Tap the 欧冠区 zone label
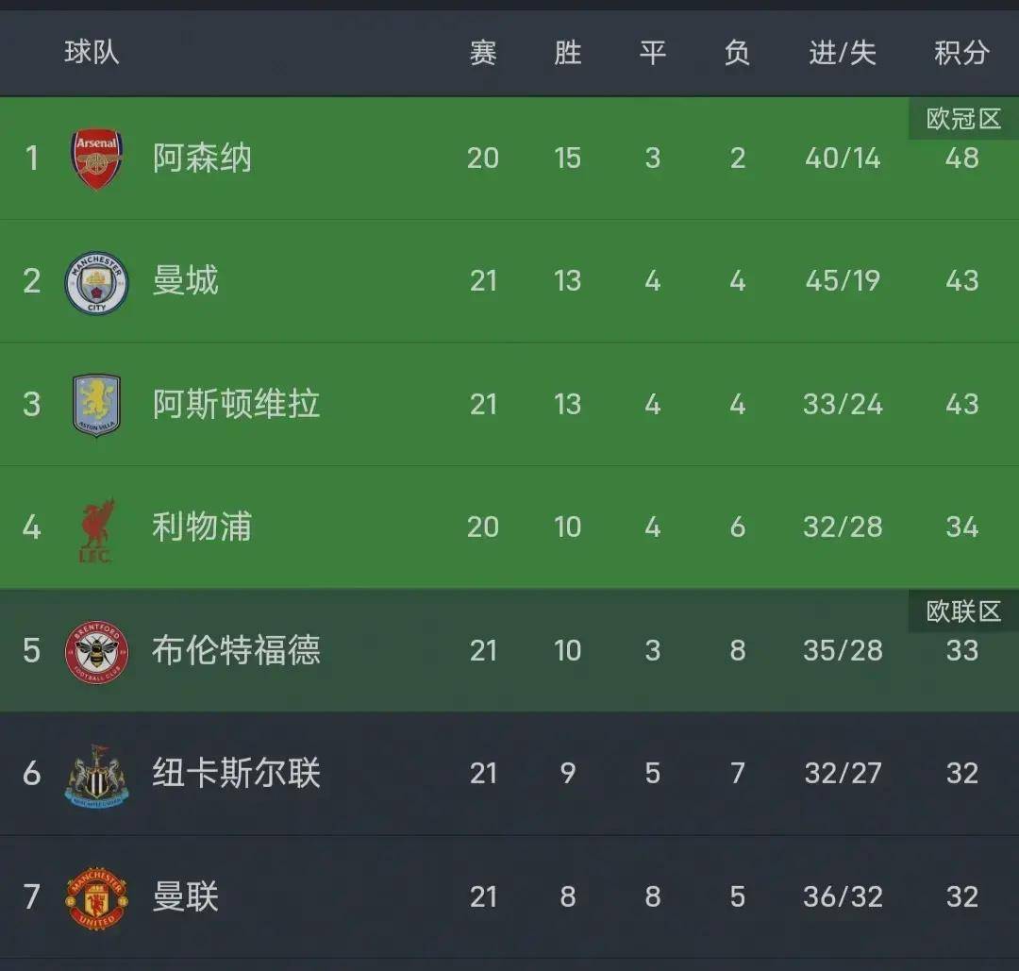The height and width of the screenshot is (971, 1019). 963,120
